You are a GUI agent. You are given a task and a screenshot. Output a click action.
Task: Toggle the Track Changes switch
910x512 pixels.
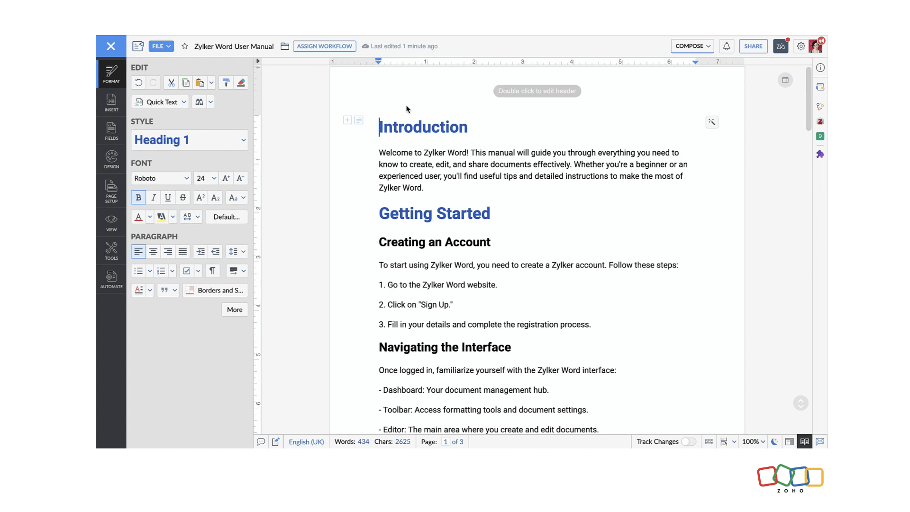pos(688,442)
